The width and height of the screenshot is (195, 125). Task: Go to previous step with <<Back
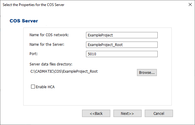96,113
